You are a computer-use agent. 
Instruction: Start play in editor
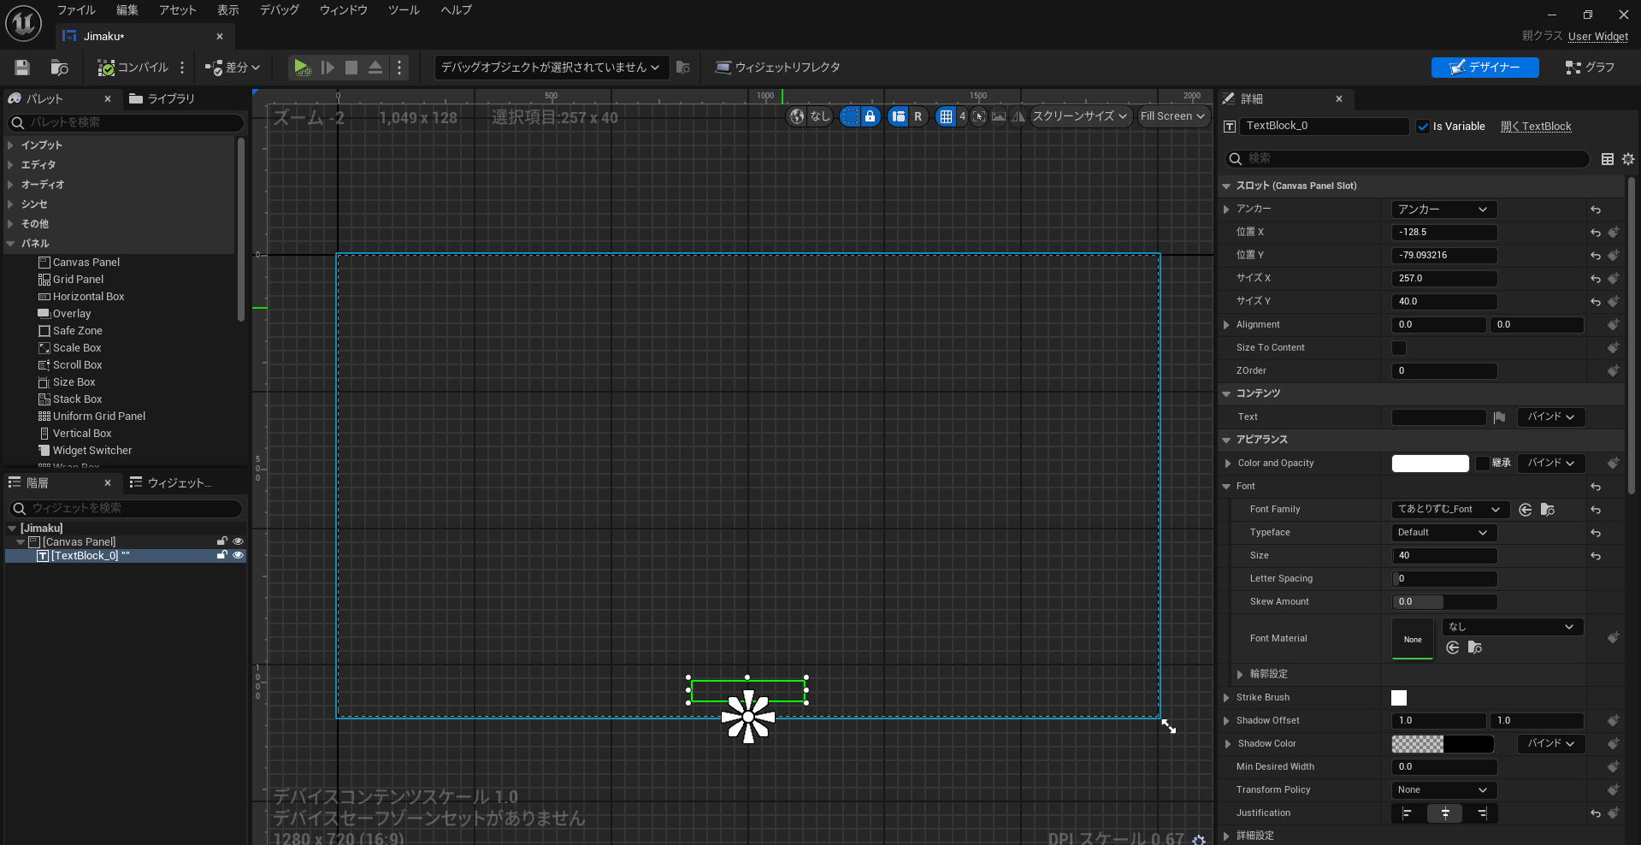302,68
